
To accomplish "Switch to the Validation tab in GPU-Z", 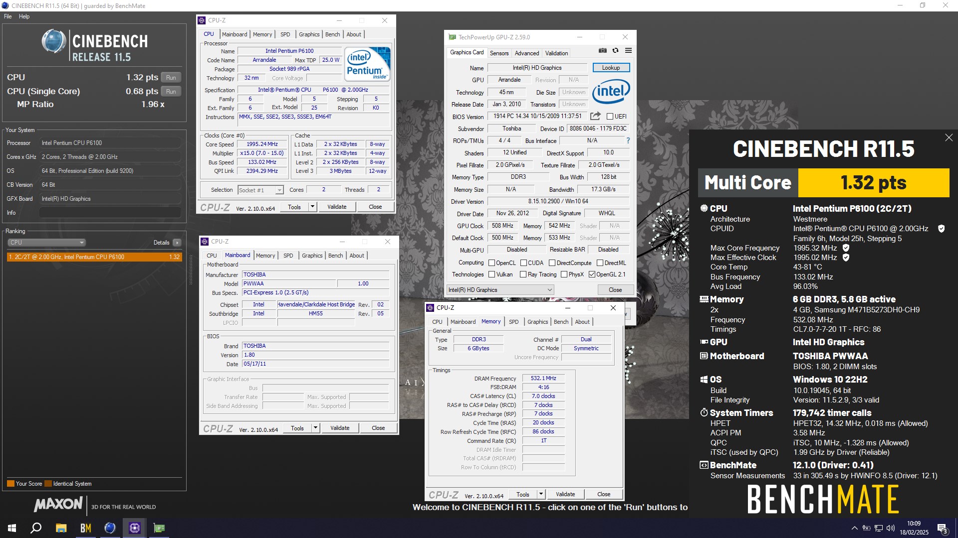I will pyautogui.click(x=556, y=53).
